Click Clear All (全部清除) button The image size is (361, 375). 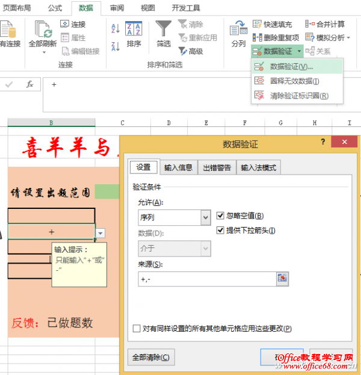click(151, 357)
